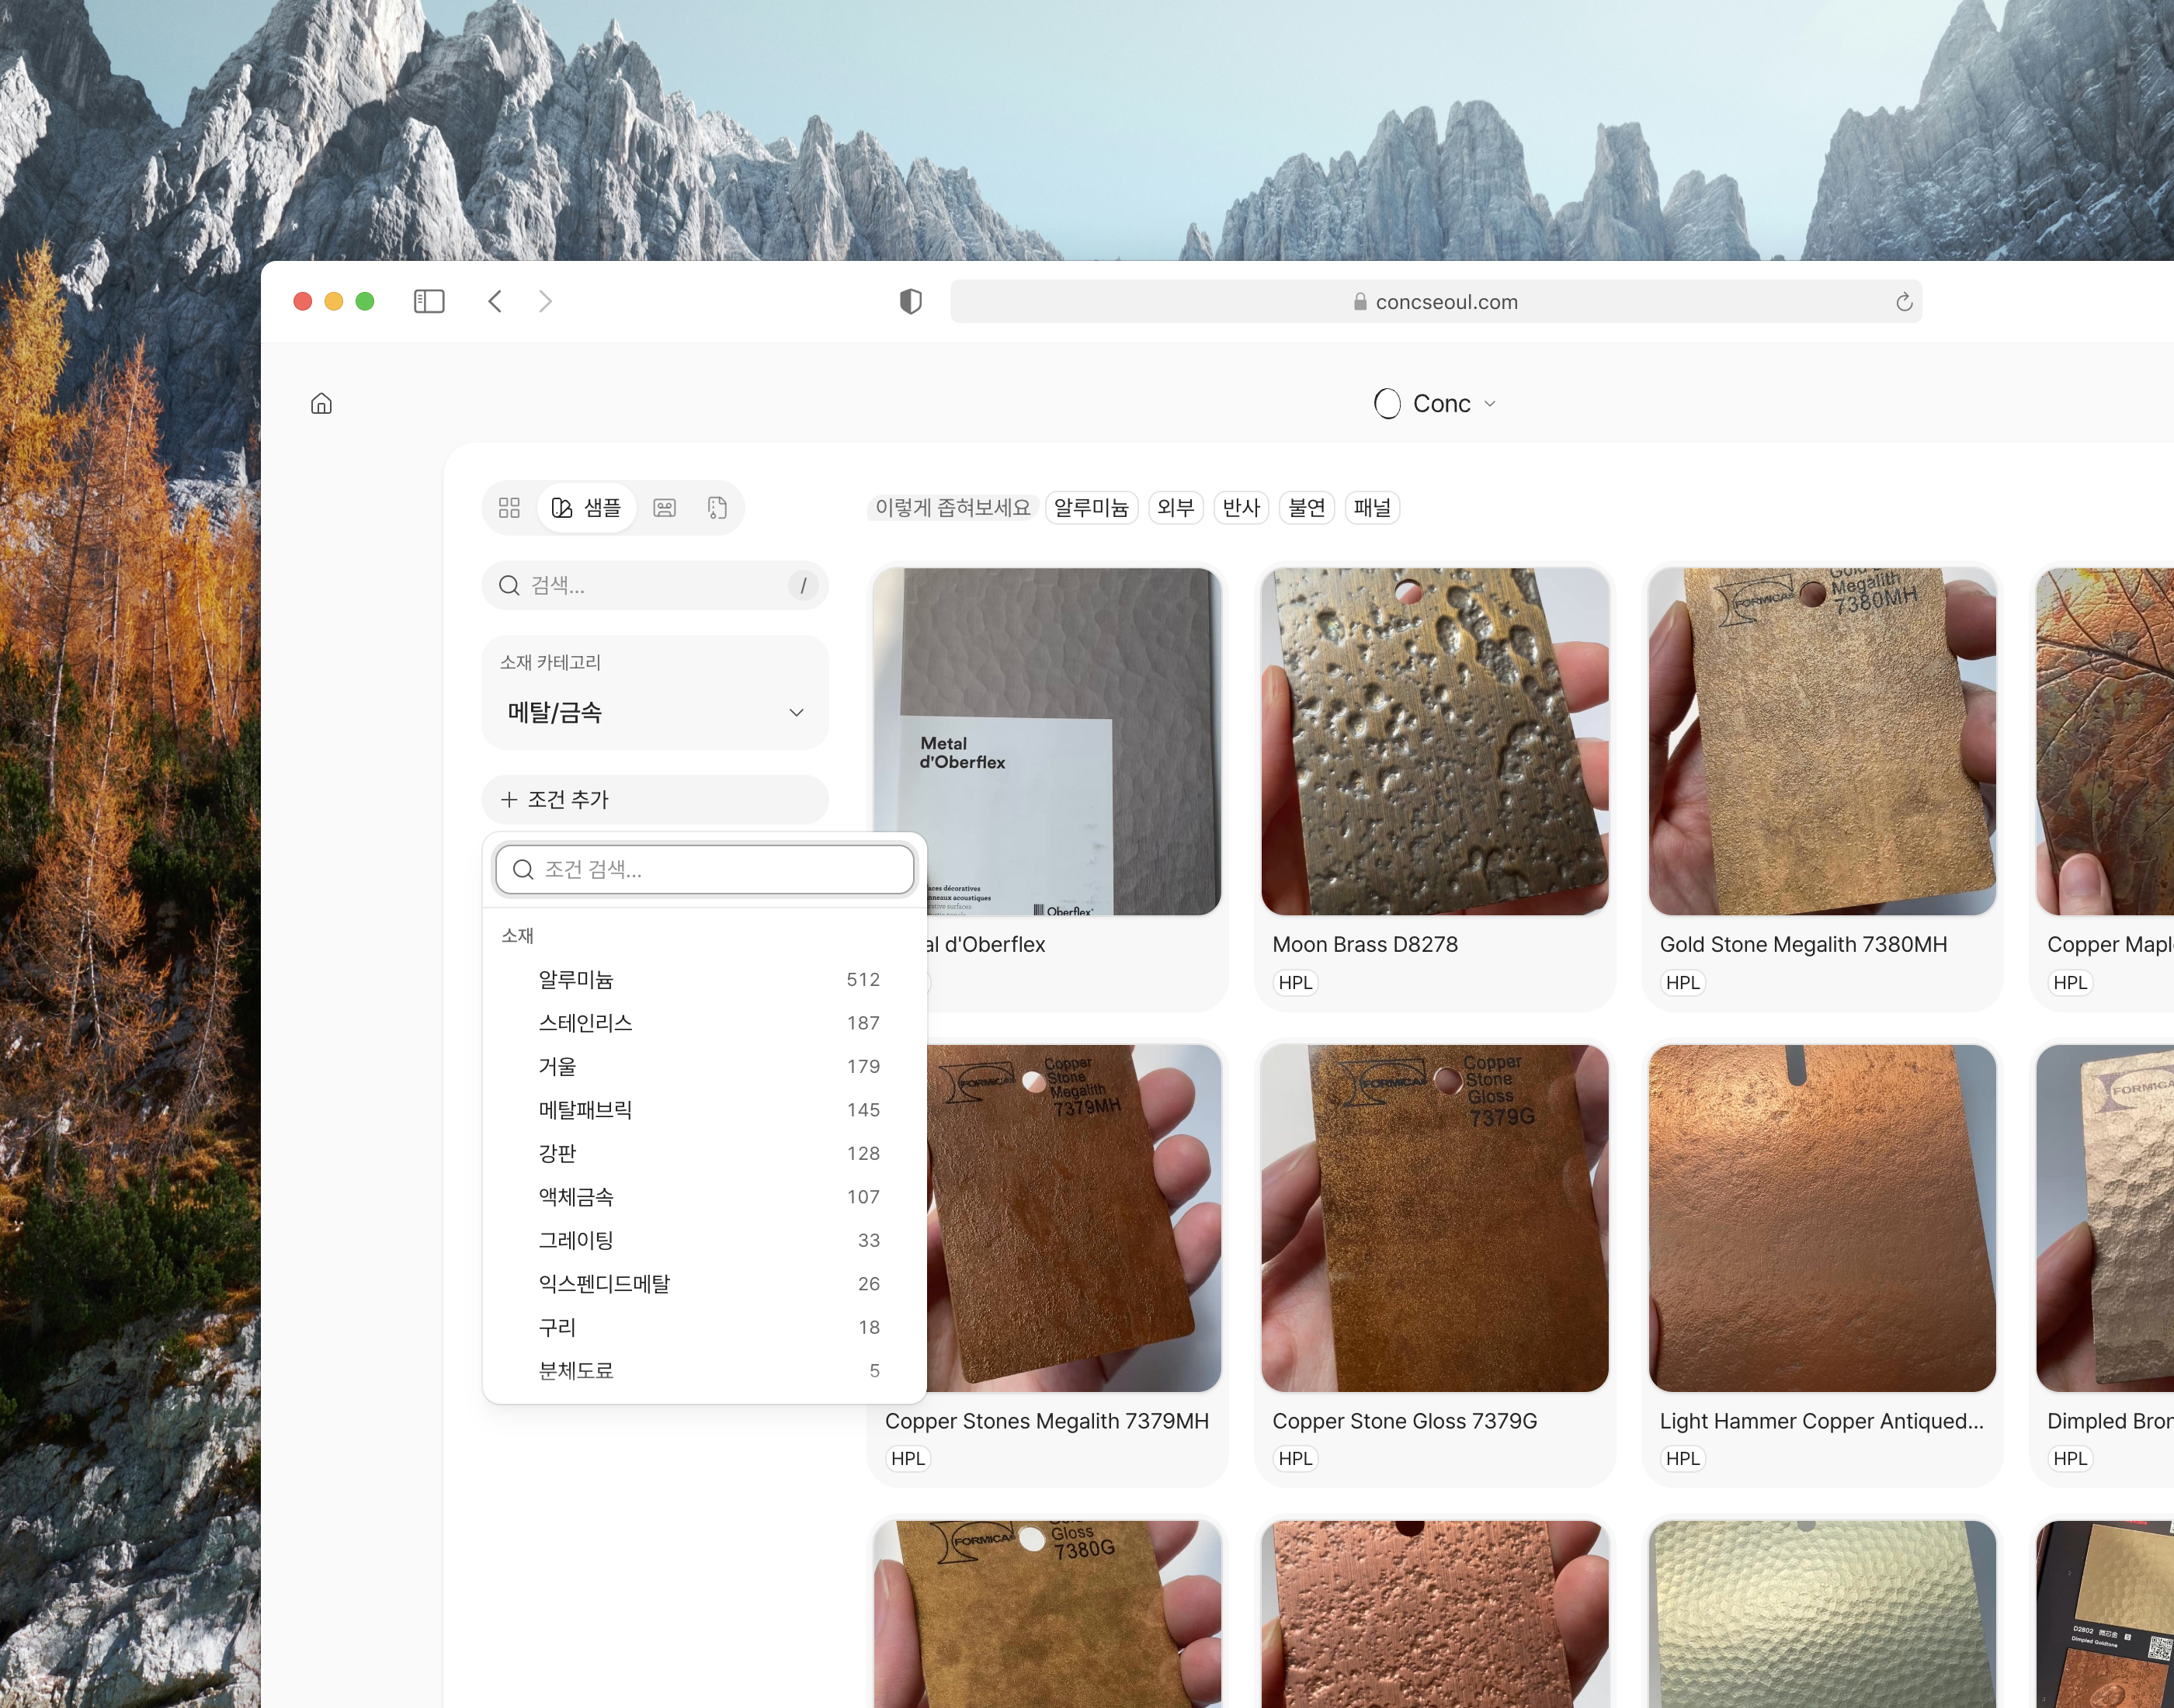Switch to the grid overview view

(509, 508)
